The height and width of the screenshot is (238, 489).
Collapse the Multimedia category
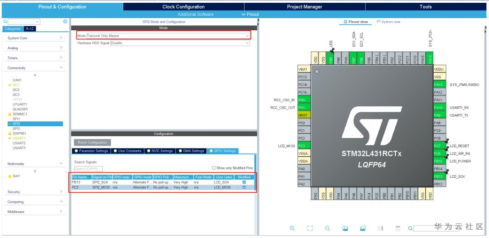point(35,164)
